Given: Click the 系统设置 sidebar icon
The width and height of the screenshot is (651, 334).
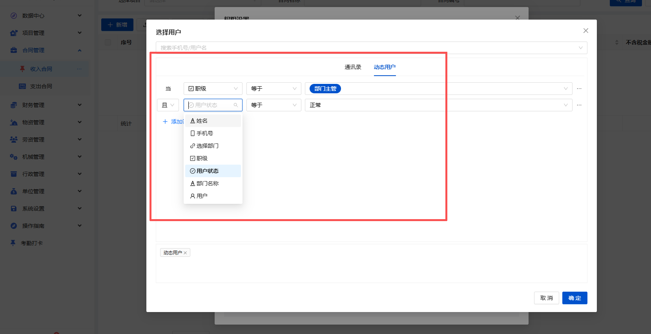Looking at the screenshot, I should click(x=14, y=209).
